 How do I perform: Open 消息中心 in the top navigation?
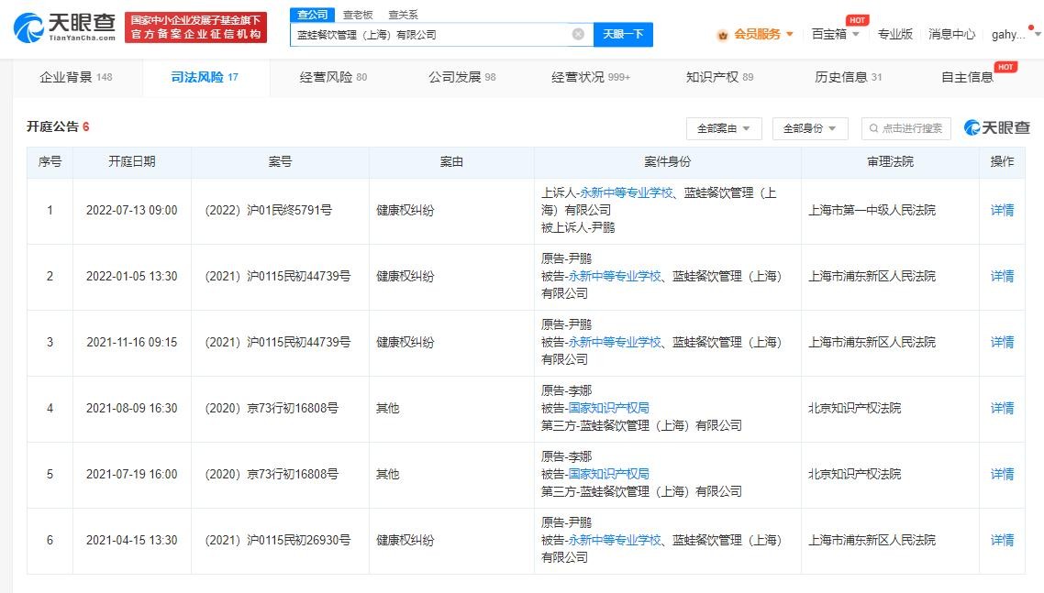(x=951, y=34)
